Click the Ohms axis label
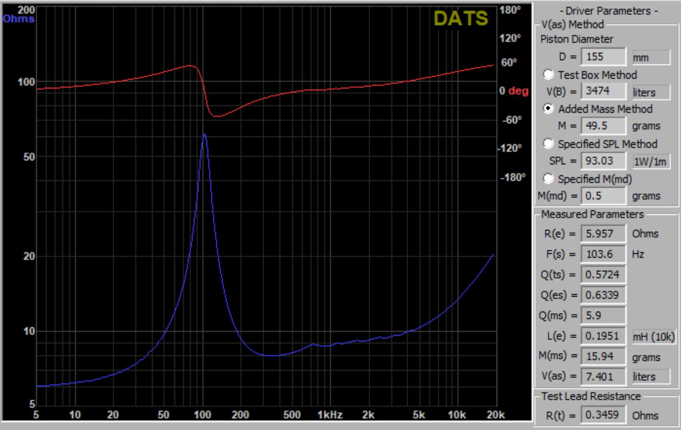 pyautogui.click(x=18, y=19)
